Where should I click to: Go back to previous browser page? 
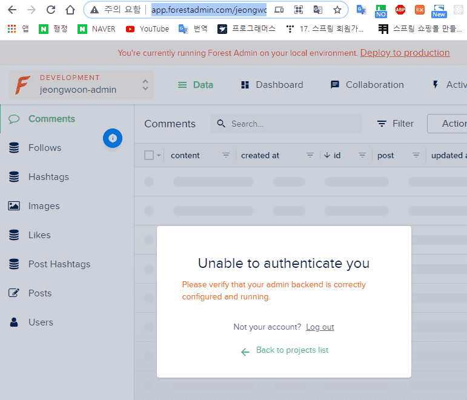pyautogui.click(x=12, y=10)
